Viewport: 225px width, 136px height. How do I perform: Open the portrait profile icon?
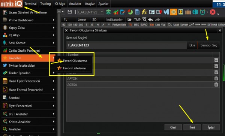tap(181, 12)
